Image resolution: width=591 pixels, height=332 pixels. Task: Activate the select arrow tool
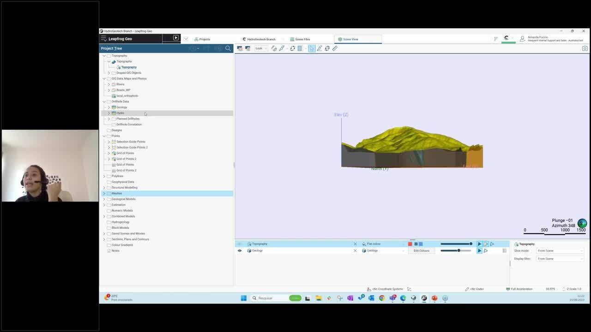[x=312, y=48]
